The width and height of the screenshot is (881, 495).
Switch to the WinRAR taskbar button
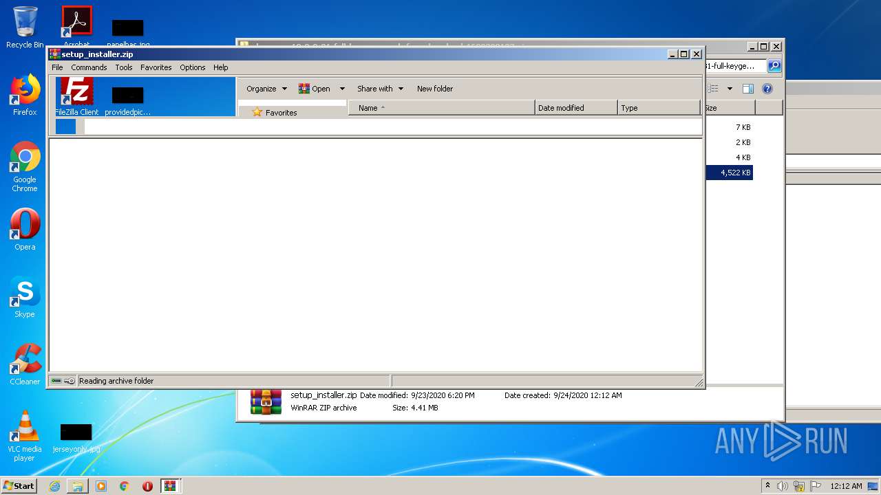[x=171, y=486]
